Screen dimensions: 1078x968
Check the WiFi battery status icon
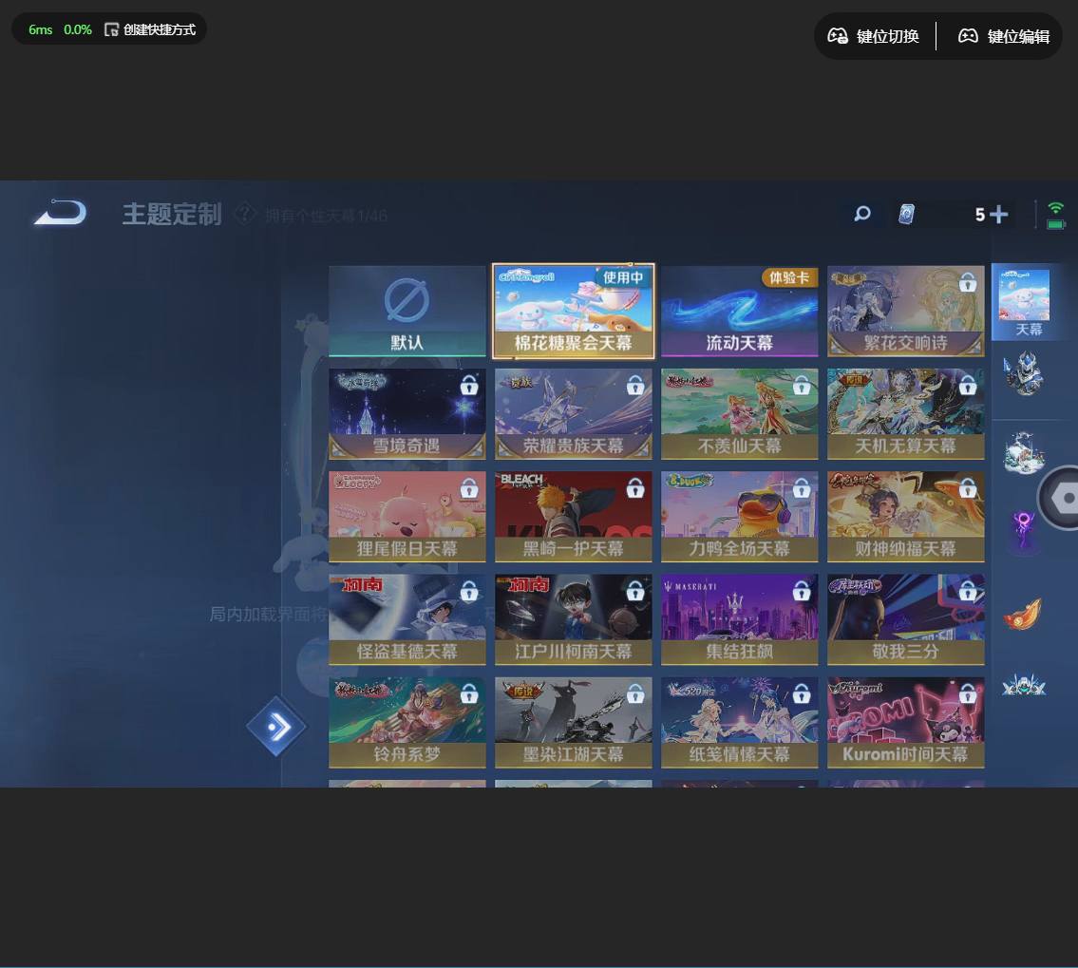coord(1055,216)
